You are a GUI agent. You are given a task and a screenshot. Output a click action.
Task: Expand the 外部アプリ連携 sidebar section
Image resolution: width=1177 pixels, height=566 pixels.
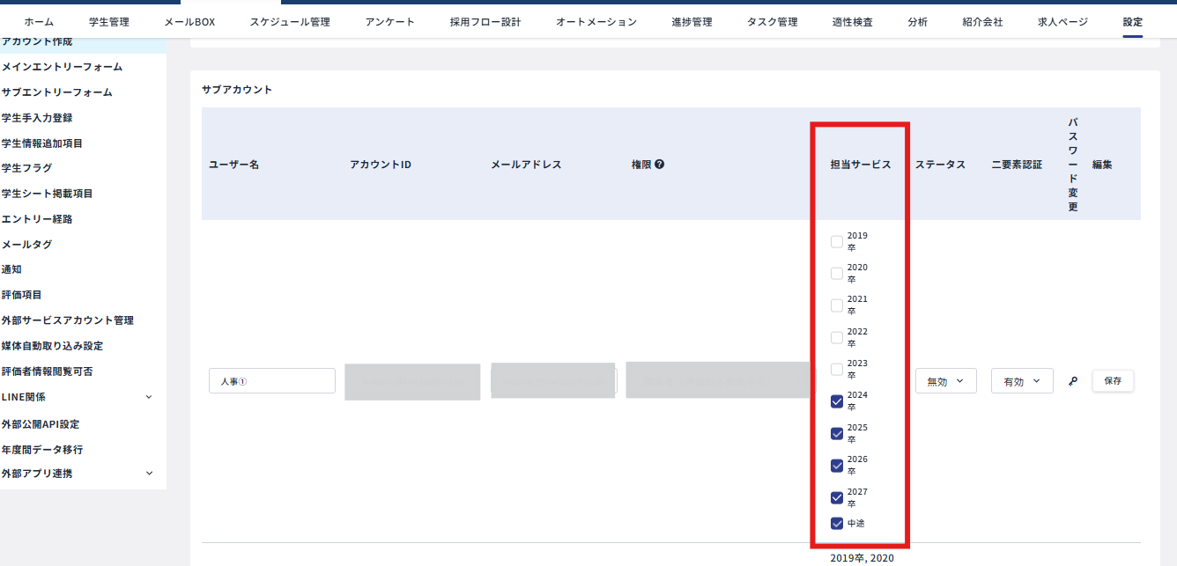pos(149,474)
